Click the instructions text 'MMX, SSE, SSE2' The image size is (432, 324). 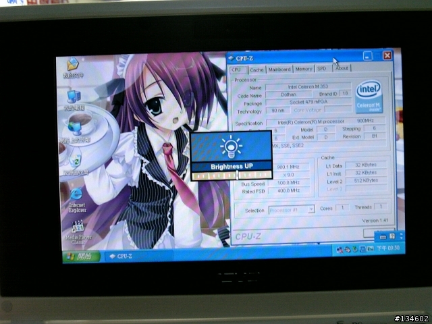pyautogui.click(x=288, y=145)
